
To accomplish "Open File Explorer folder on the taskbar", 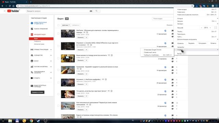I will [x=10, y=121].
